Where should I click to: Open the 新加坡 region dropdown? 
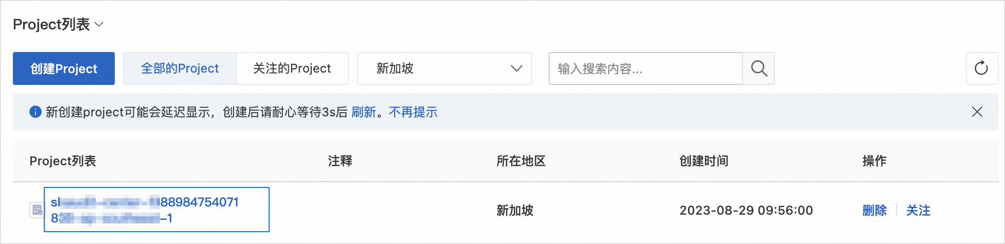click(x=444, y=68)
